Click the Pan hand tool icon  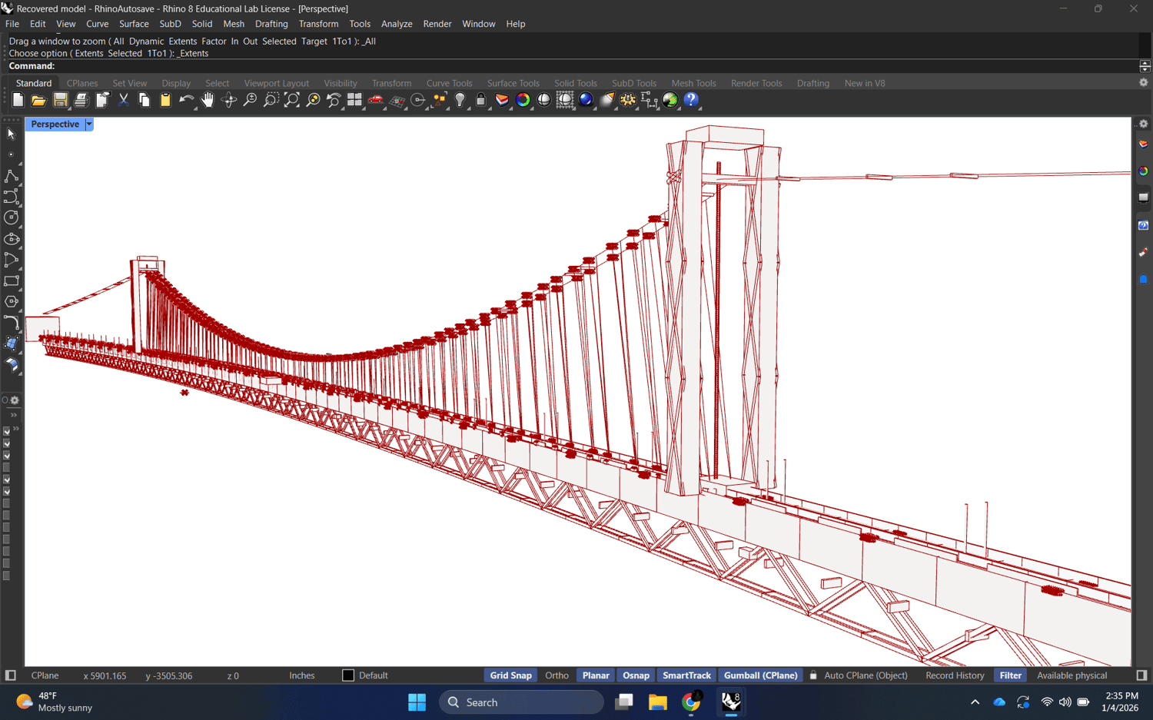[208, 100]
